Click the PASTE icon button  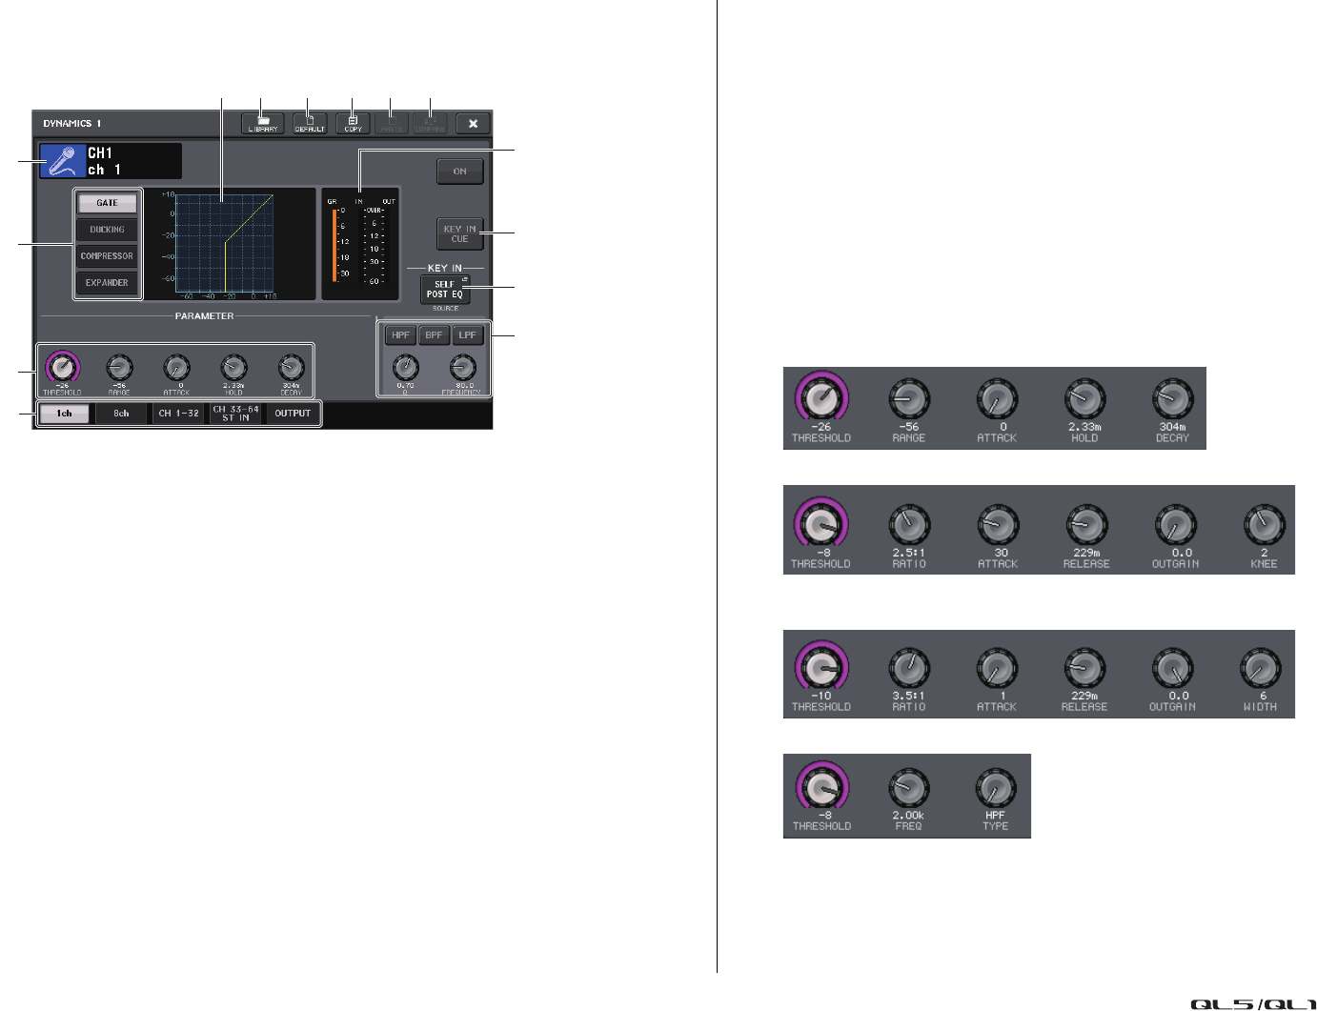(x=392, y=124)
